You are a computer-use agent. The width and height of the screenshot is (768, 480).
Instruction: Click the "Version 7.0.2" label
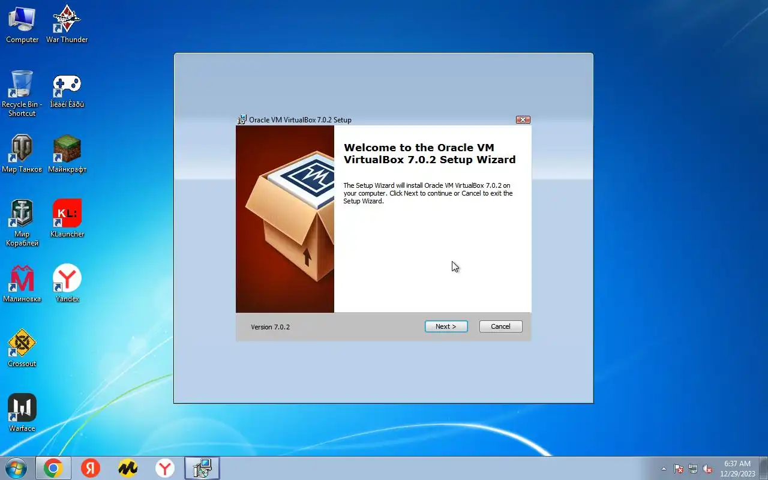270,327
